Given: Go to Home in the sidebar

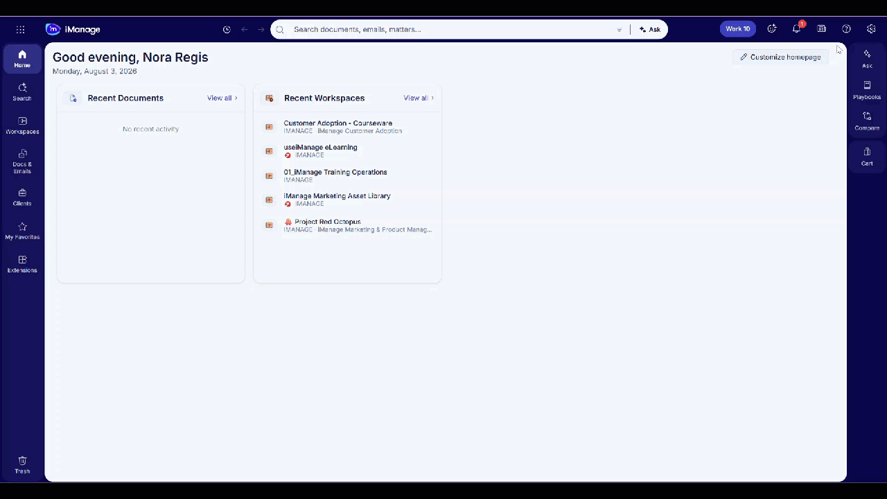Looking at the screenshot, I should pos(22,59).
